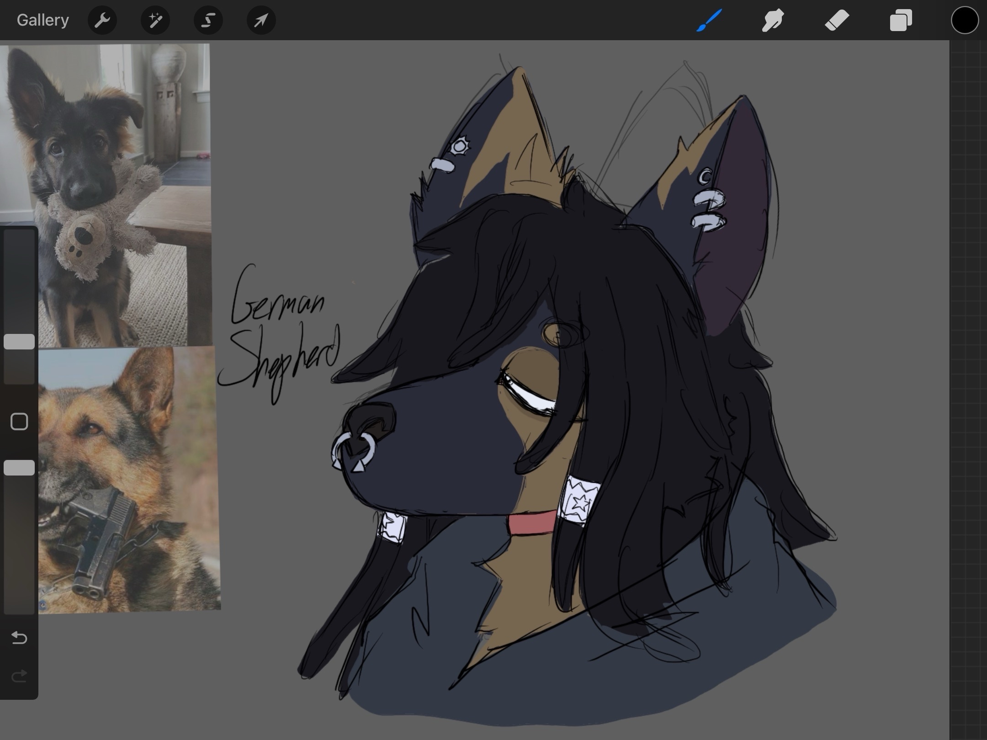This screenshot has width=987, height=740.
Task: Open the Gallery view
Action: [x=42, y=20]
